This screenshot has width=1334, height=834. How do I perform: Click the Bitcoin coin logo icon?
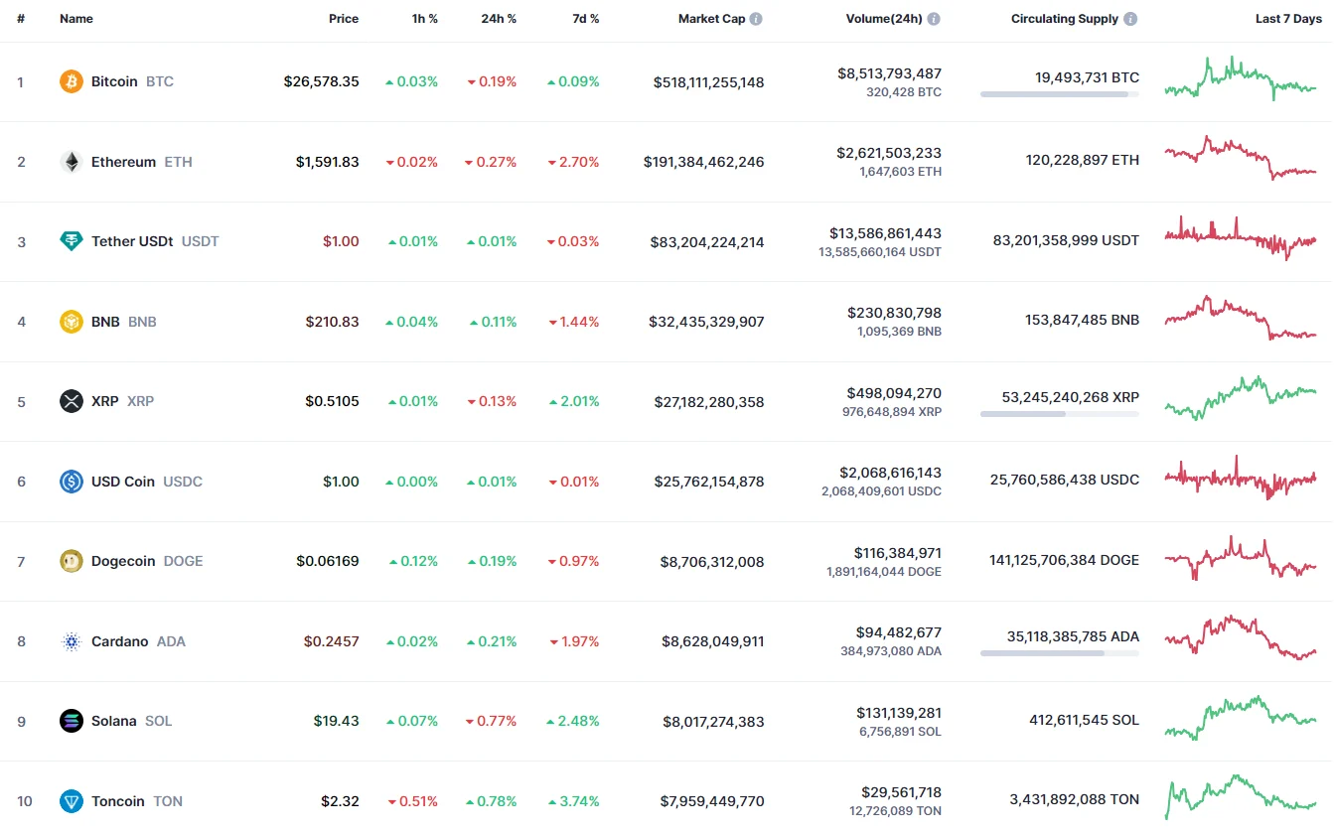click(x=72, y=81)
